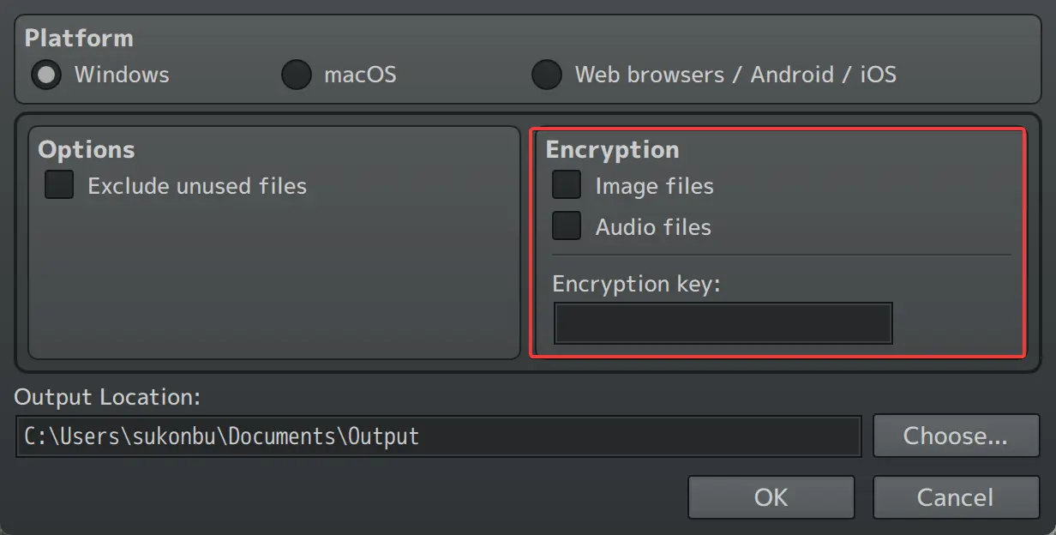Click the "Exclude unused files" label text
The height and width of the screenshot is (535, 1056).
tap(197, 186)
